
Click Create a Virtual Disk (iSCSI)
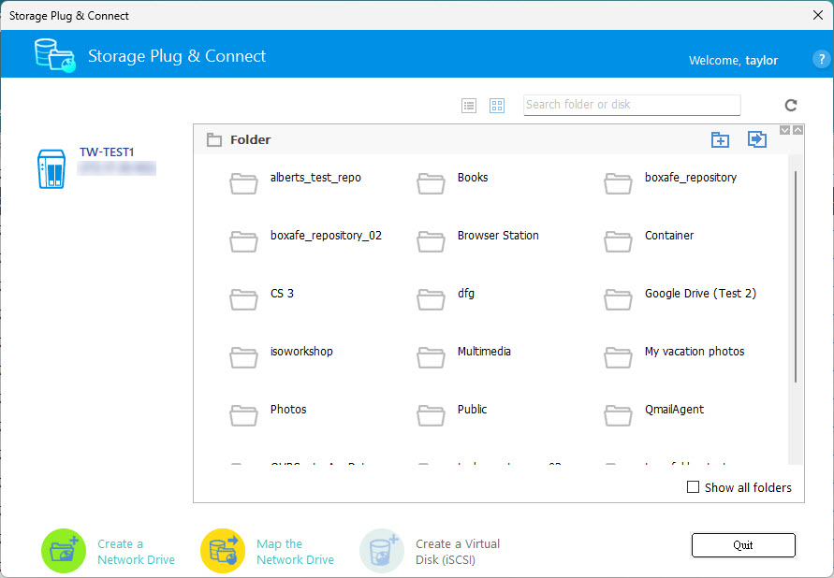coord(382,551)
